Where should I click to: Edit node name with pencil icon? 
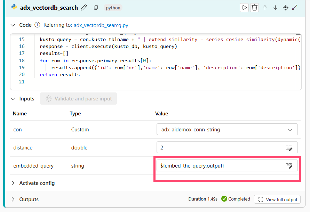84,8
